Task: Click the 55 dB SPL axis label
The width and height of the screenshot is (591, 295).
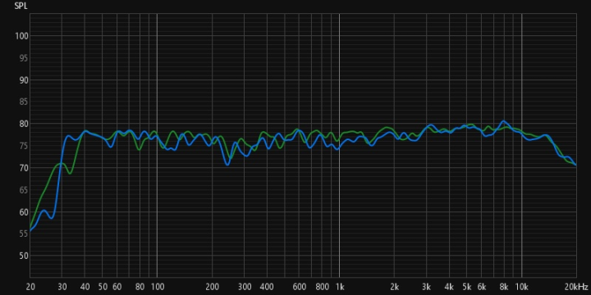Action: [x=23, y=234]
